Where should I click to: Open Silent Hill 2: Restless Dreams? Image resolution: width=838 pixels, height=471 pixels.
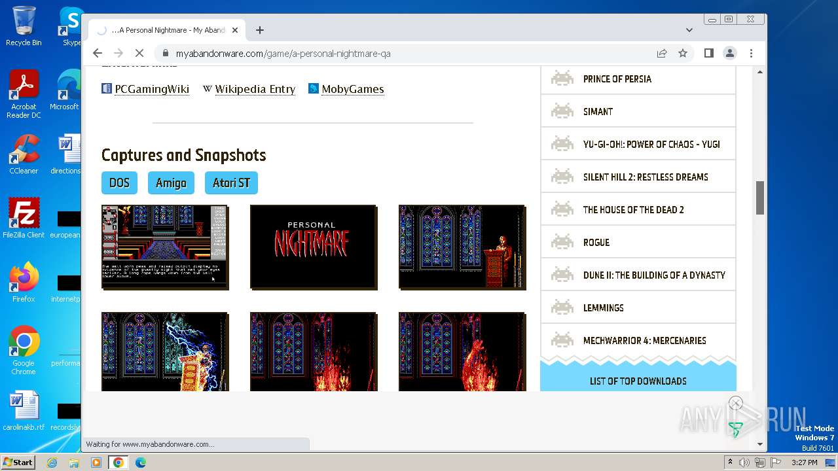(646, 177)
